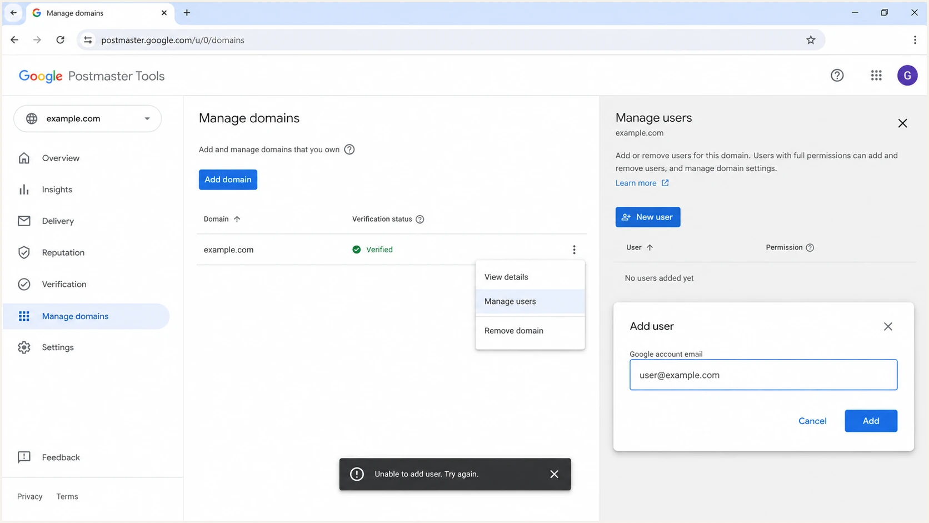Image resolution: width=929 pixels, height=523 pixels.
Task: Close the Manage users panel
Action: point(902,123)
